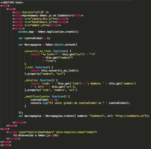Click the closing '</script>' above '</head>'
This screenshot has height=149, width=151.
click(19, 123)
